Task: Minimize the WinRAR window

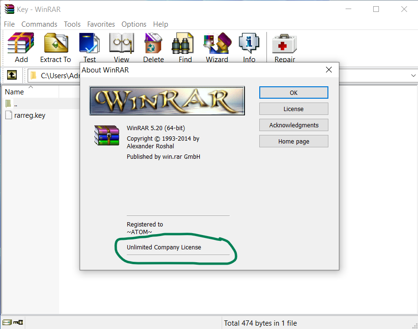Action: 348,9
